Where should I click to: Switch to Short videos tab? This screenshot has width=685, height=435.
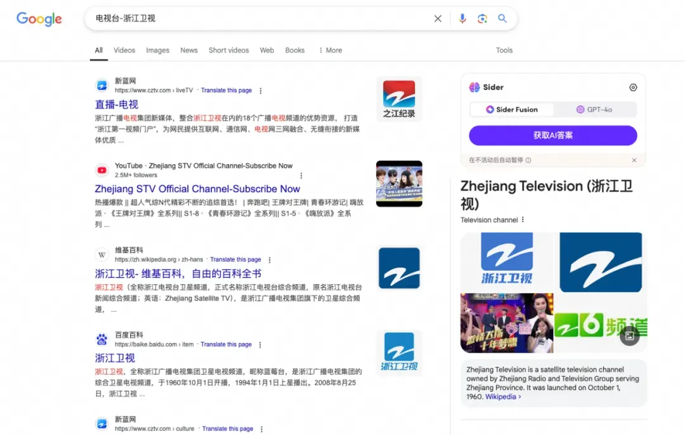(229, 50)
